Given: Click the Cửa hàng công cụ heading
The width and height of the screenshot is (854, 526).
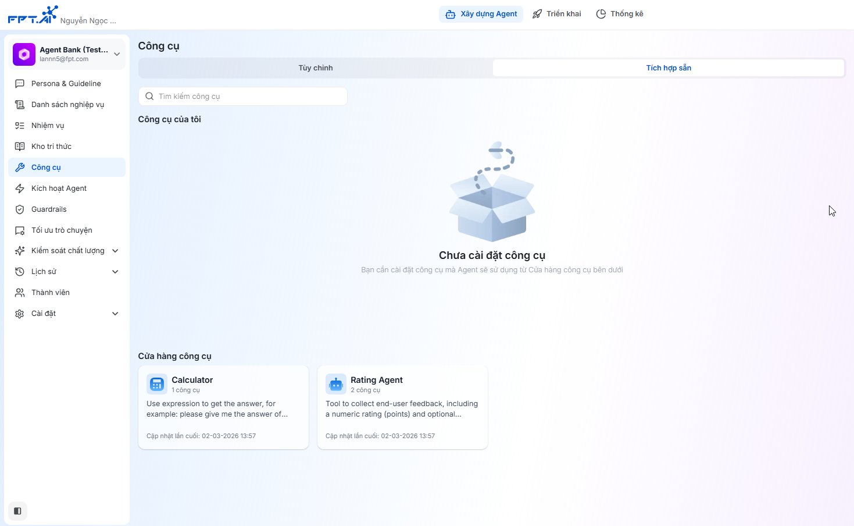Looking at the screenshot, I should (x=175, y=356).
